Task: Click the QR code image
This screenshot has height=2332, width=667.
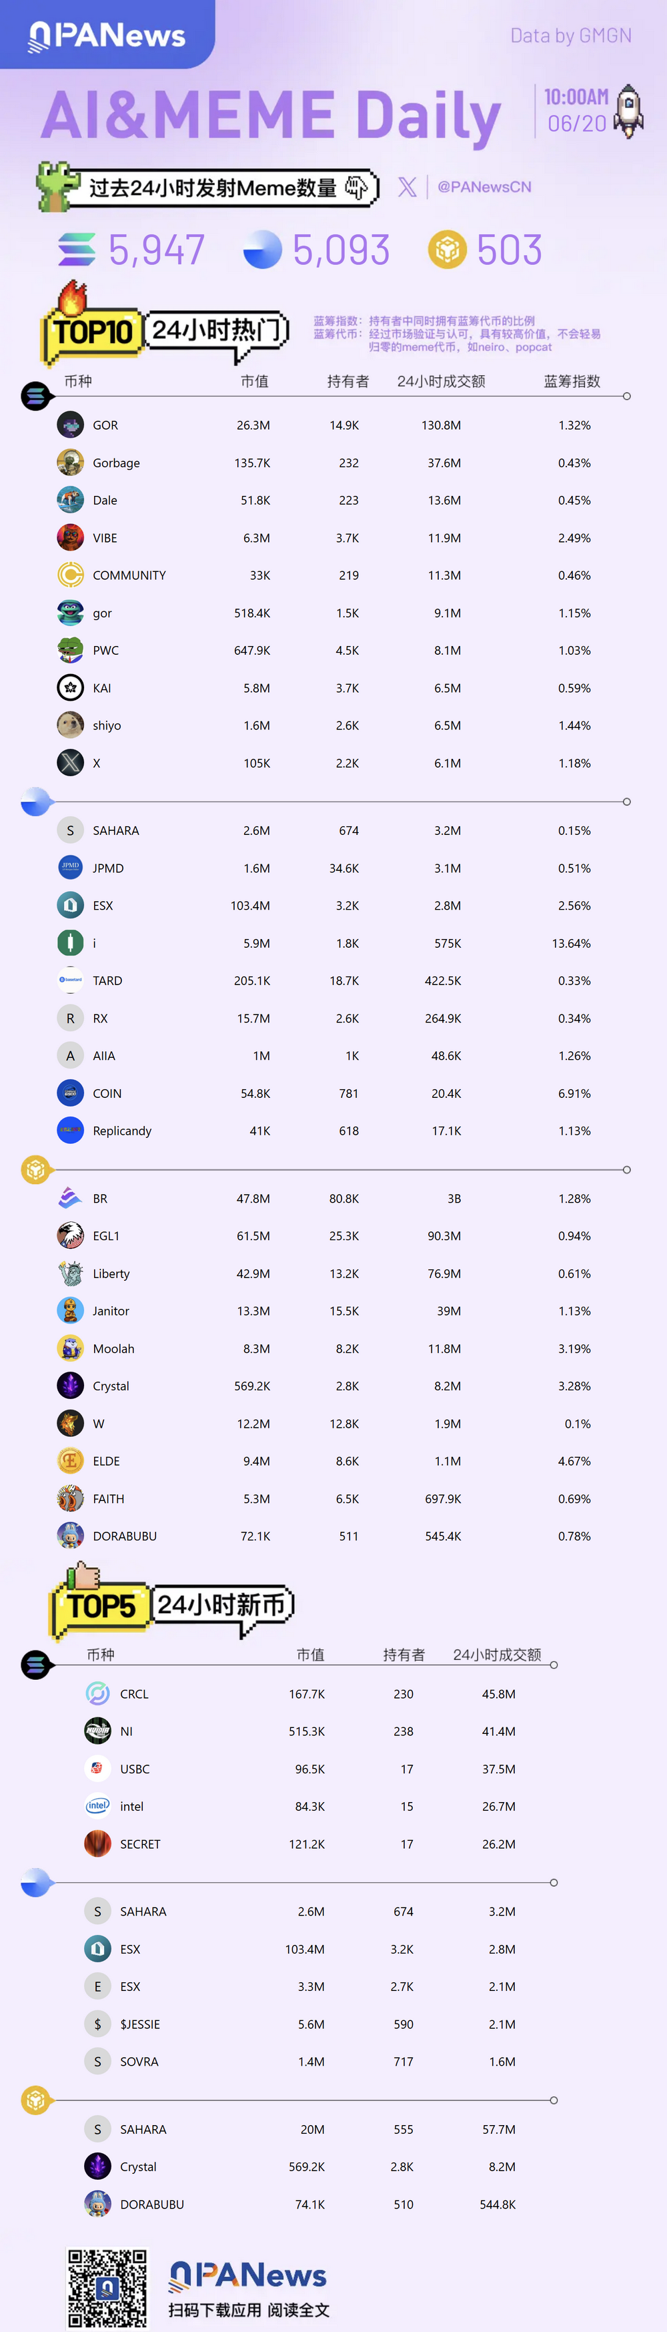Action: pos(107,2287)
